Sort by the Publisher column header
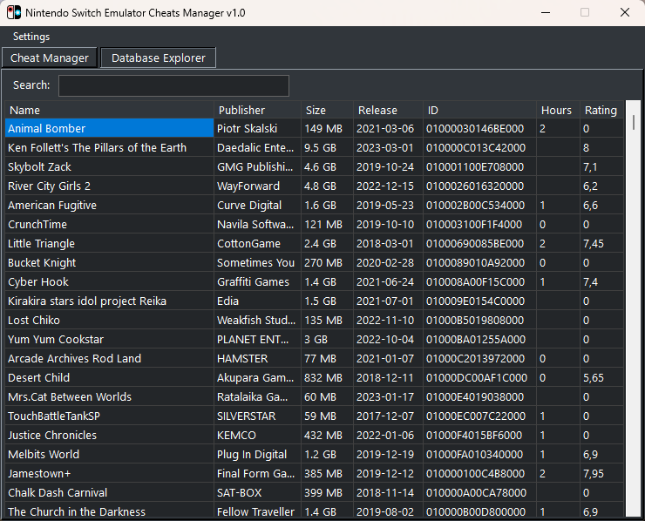Image resolution: width=645 pixels, height=521 pixels. tap(257, 110)
